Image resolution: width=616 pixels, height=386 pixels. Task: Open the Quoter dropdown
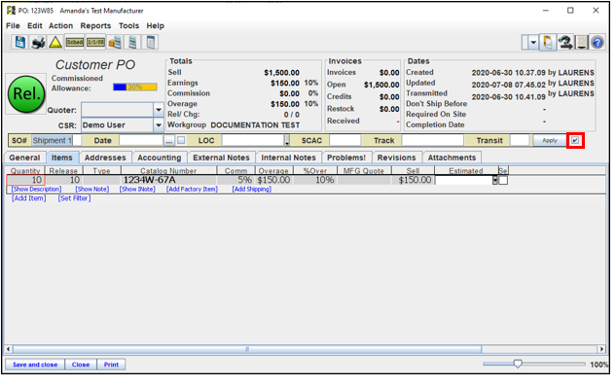click(159, 110)
